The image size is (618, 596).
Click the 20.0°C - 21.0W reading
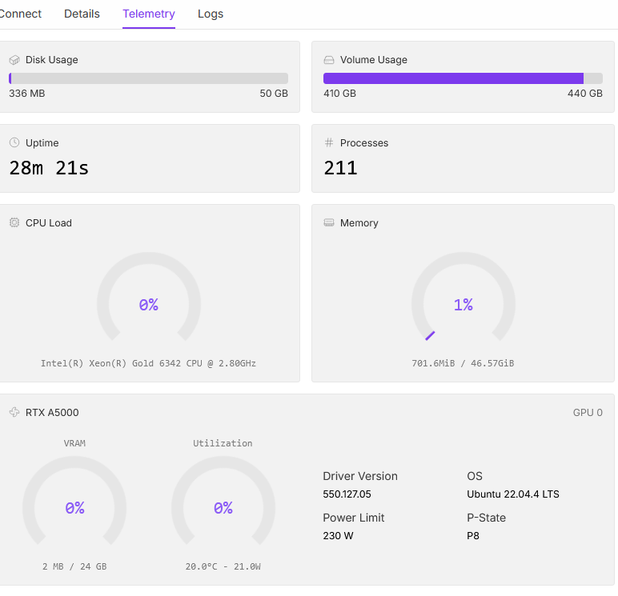pyautogui.click(x=223, y=566)
